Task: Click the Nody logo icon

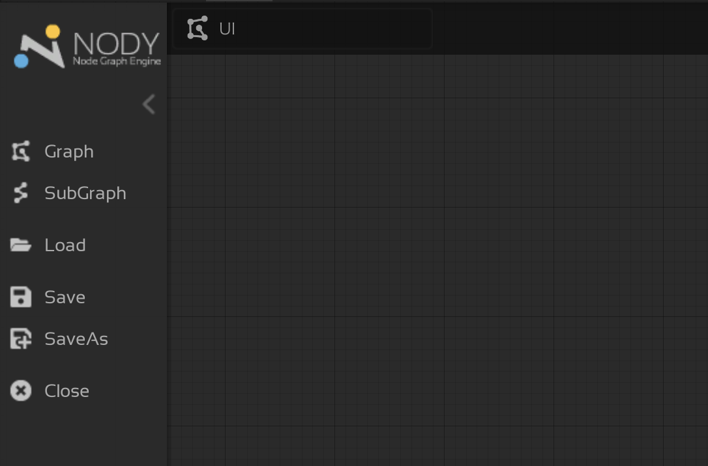Action: (x=40, y=46)
